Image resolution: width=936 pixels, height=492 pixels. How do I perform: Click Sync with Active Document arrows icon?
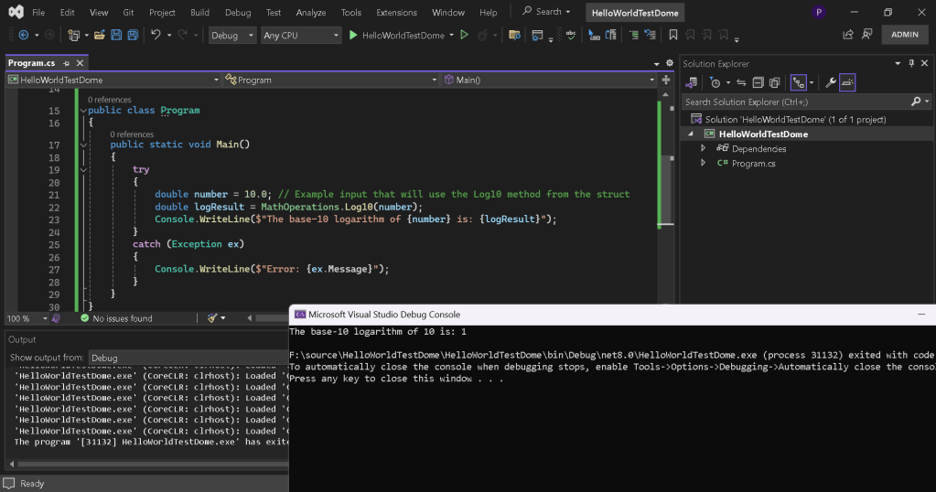tap(741, 83)
